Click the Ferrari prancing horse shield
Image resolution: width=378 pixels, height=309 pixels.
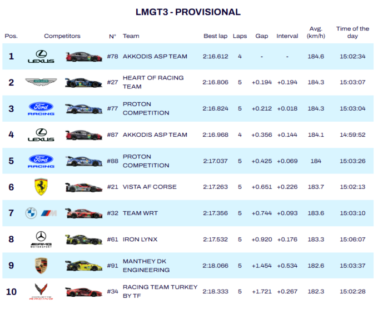coord(41,187)
